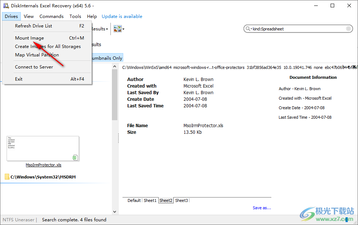Click the Created with Microsoft Excel value
358x225 pixels.
coord(199,86)
